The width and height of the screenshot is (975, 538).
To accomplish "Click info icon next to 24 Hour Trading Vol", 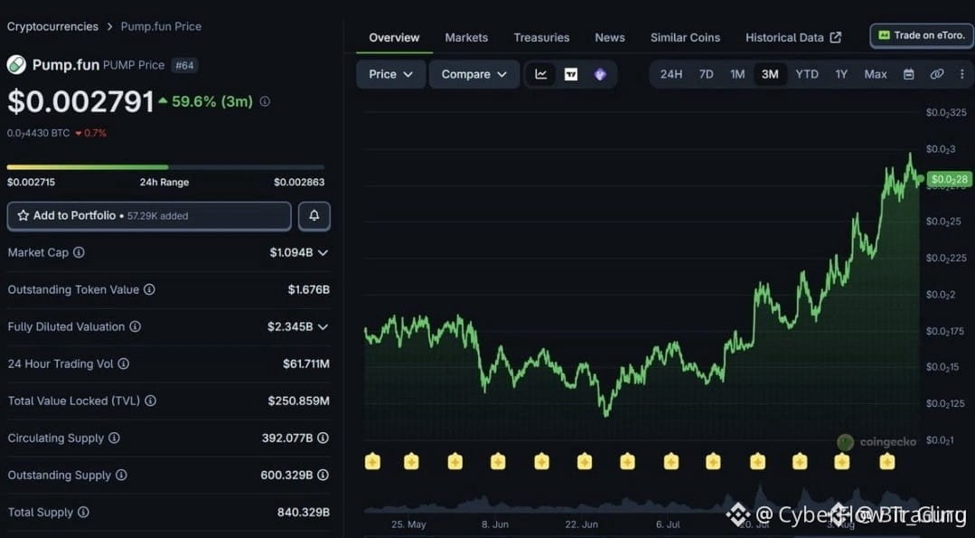I will pyautogui.click(x=124, y=363).
